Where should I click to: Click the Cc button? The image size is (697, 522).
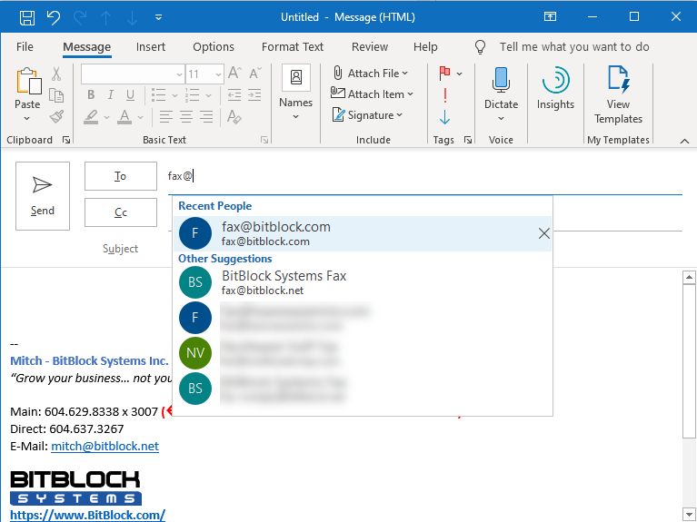tap(121, 212)
